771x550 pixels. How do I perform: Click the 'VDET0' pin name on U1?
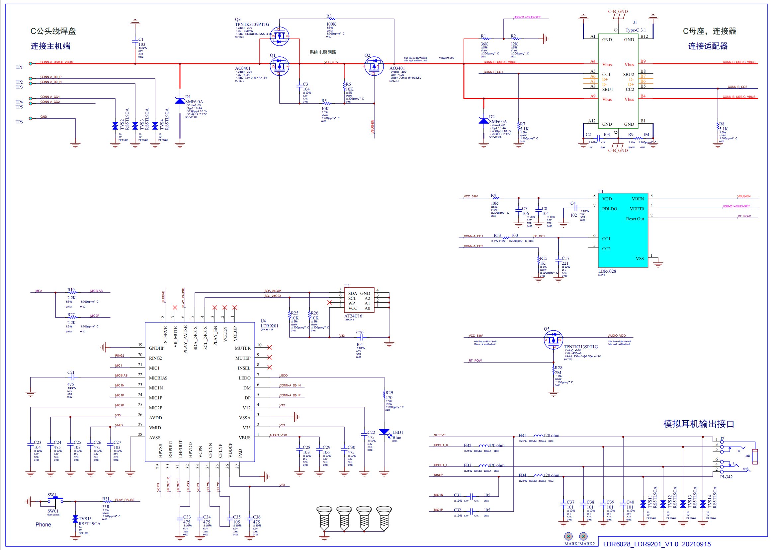[x=637, y=209]
